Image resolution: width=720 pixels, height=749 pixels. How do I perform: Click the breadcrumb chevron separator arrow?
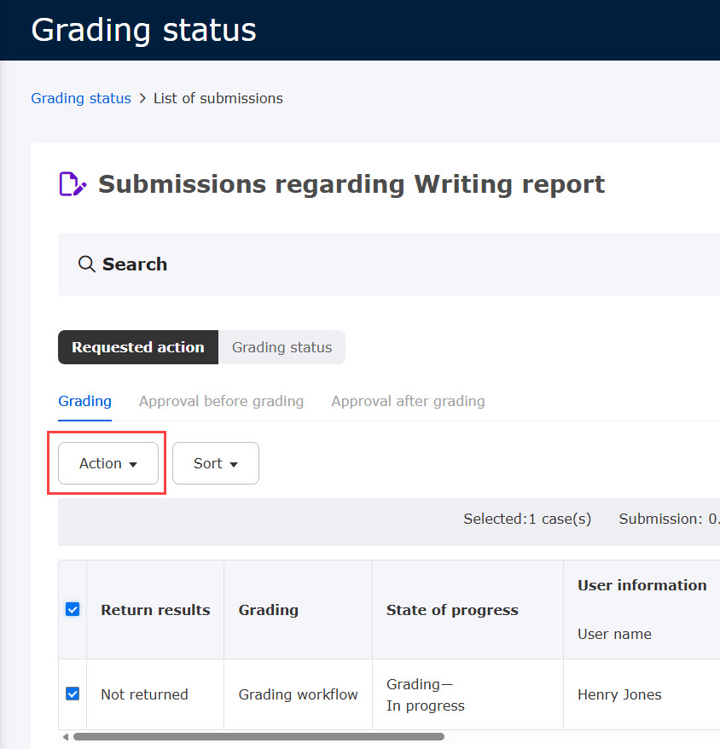(142, 99)
